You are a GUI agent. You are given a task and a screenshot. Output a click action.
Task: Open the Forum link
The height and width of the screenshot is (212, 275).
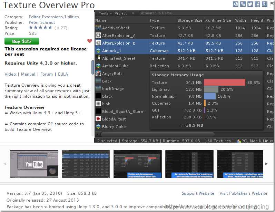point(47,74)
